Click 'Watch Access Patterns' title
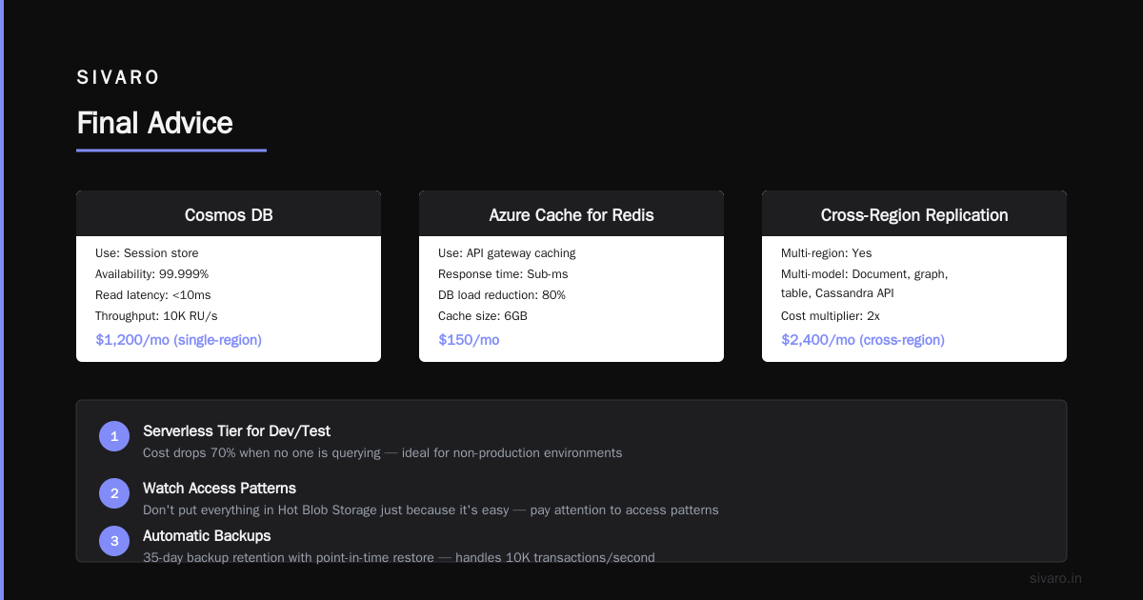 tap(219, 489)
